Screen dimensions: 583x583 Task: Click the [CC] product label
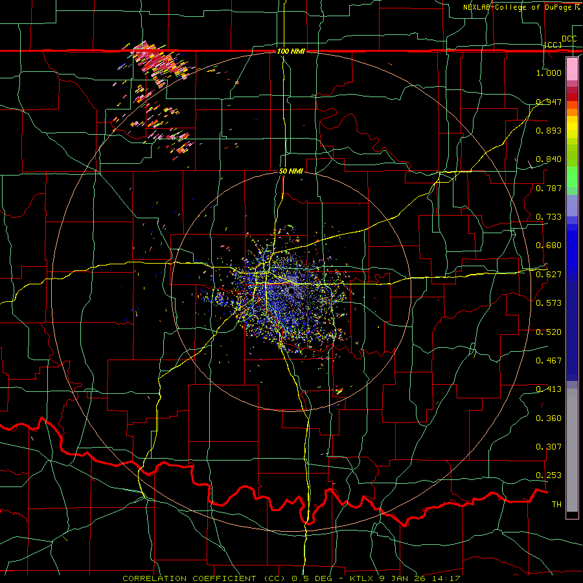point(553,45)
